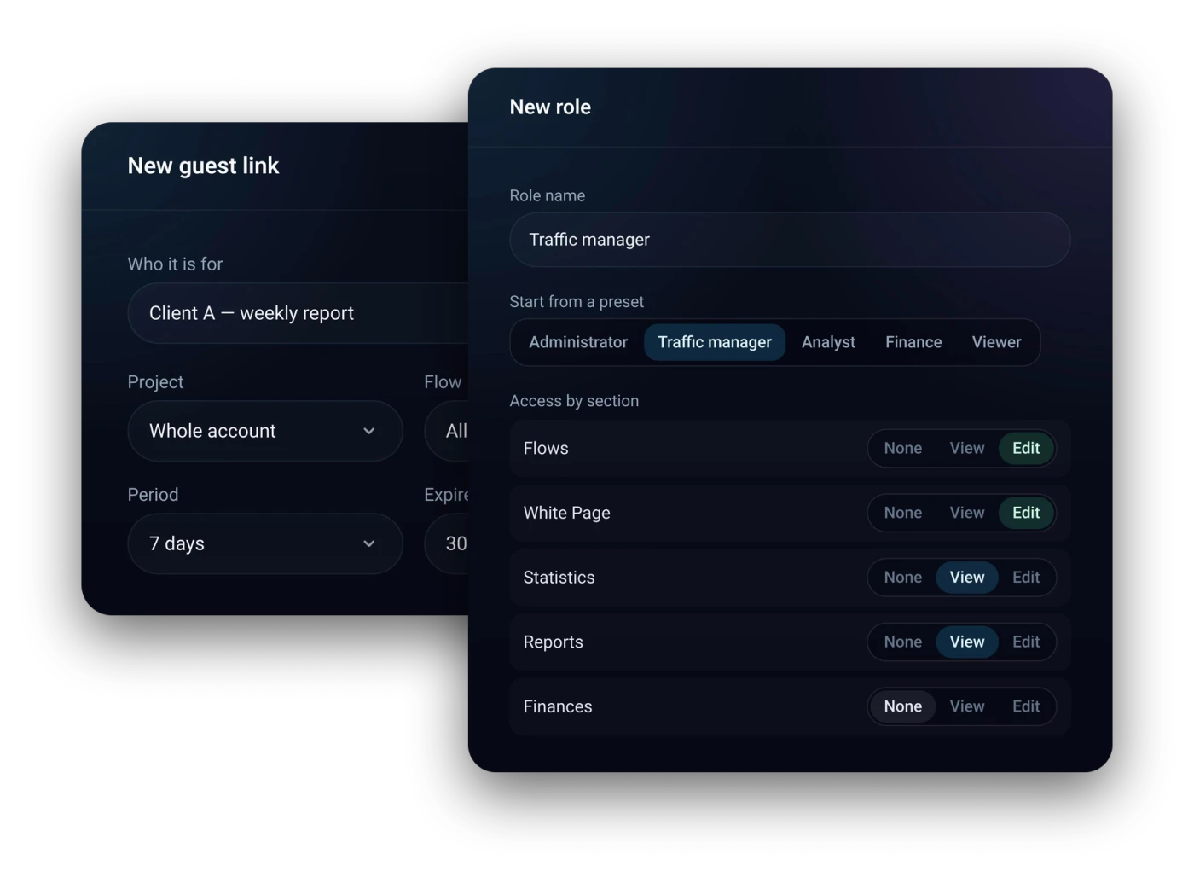This screenshot has height=883, width=1194.
Task: Set Statistics access to None
Action: click(x=902, y=578)
